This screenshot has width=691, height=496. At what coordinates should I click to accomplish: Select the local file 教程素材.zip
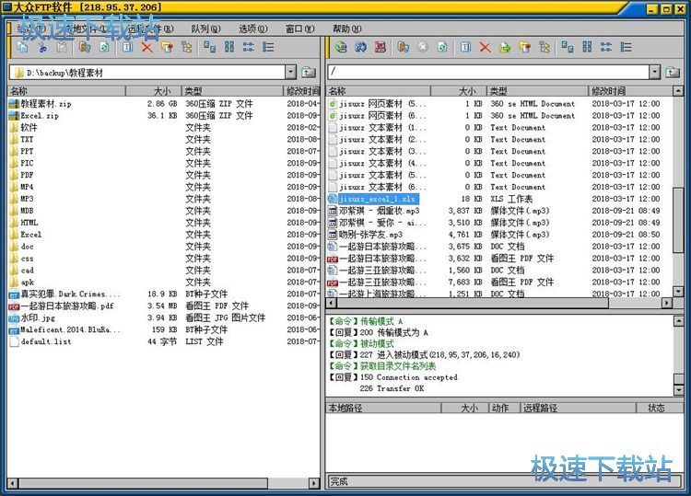[x=45, y=104]
